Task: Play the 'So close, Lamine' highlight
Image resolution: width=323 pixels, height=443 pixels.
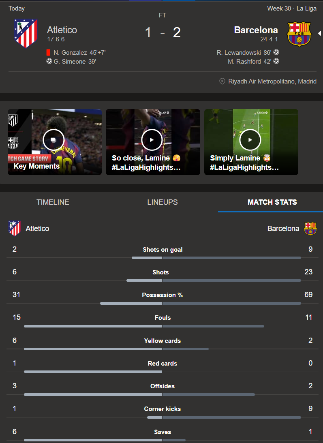Action: [152, 139]
